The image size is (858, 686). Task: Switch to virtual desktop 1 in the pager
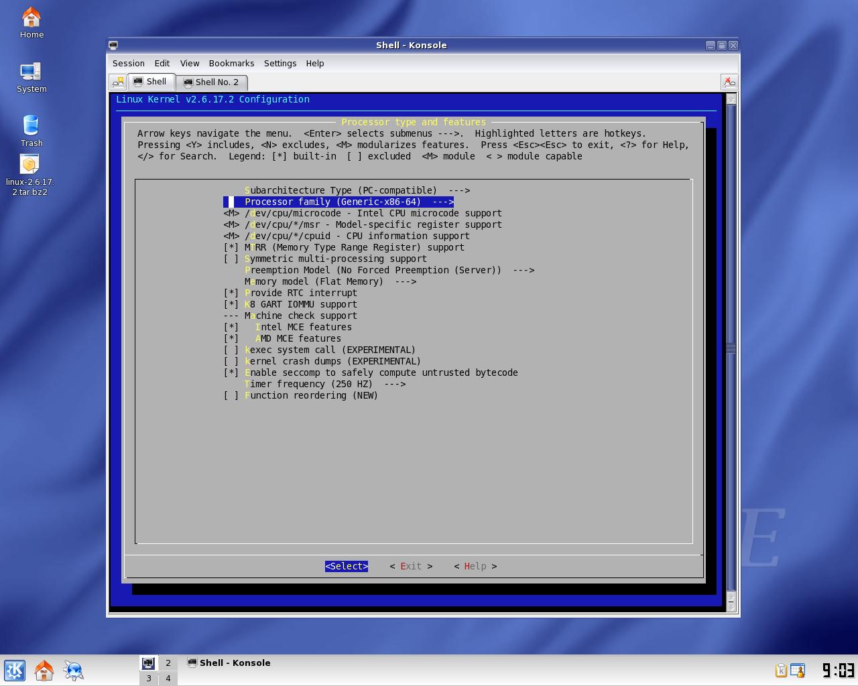149,663
